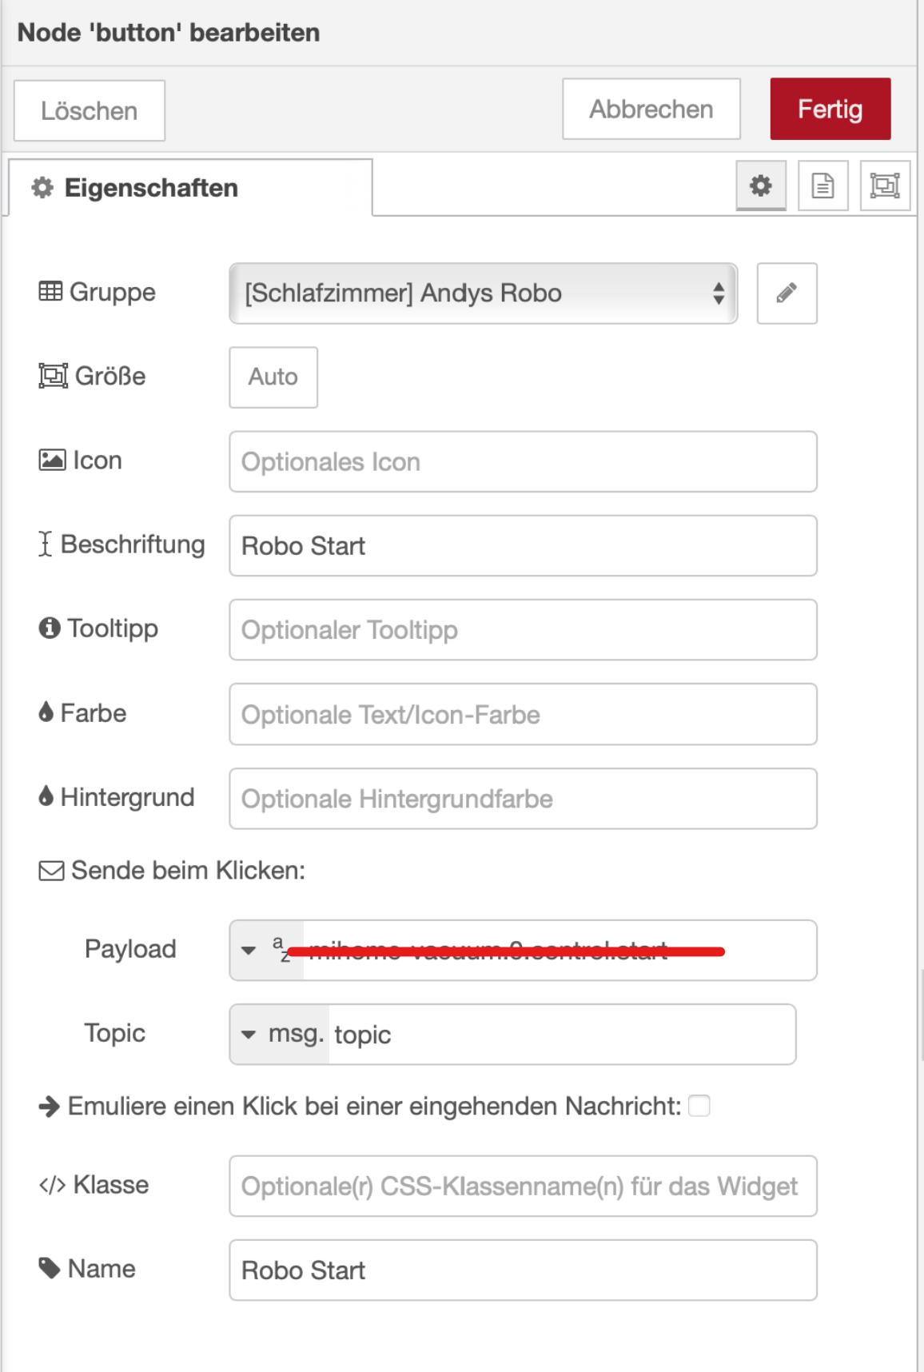Click the Sende beim Klicken envelope icon
The width and height of the screenshot is (924, 1372).
point(51,871)
